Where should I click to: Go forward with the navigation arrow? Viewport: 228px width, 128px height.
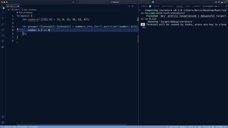tap(77, 2)
